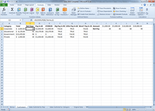
Task: Click the Select All corner button
Action: pos(2,24)
